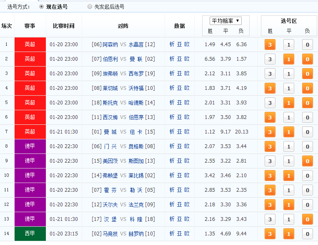Toggle loss (0) for match 2 伯恩利
Viewport: 318px width, 245px height.
tap(308, 59)
